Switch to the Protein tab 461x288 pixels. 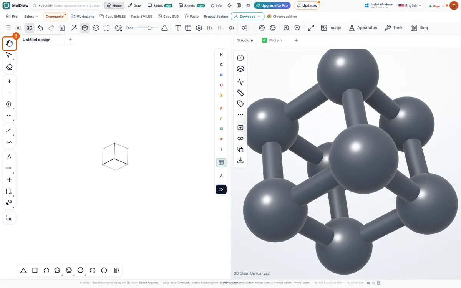[272, 40]
